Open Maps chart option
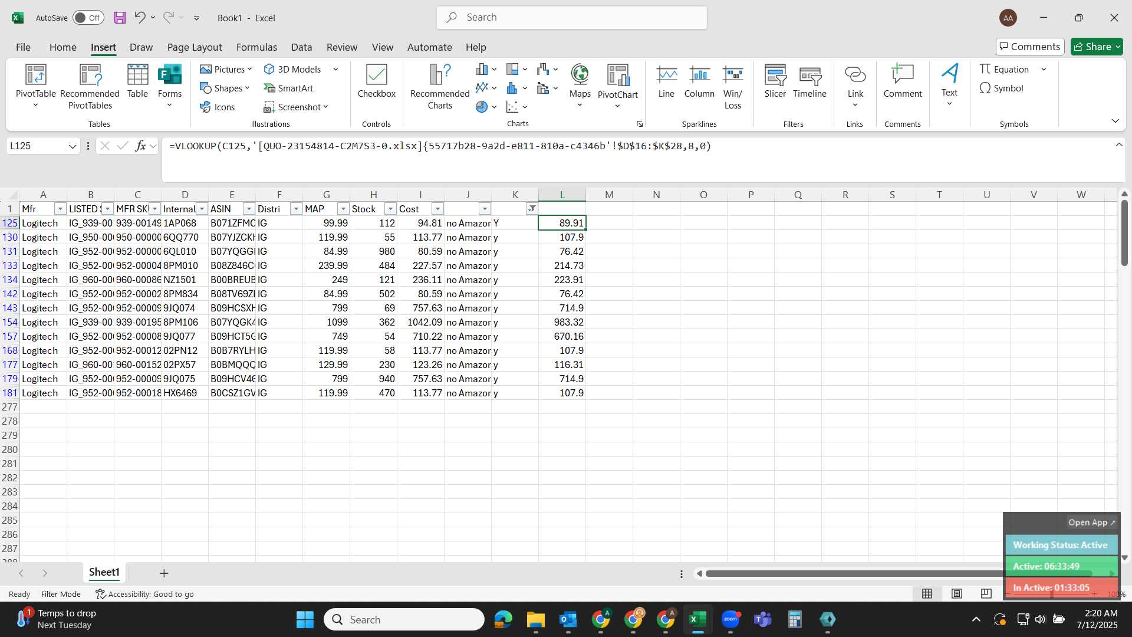1132x637 pixels. (x=580, y=87)
